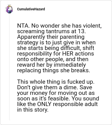Collapse the comment via the vertical thread line
Image resolution: width=112 pixels, height=125 pixels.
(10, 67)
